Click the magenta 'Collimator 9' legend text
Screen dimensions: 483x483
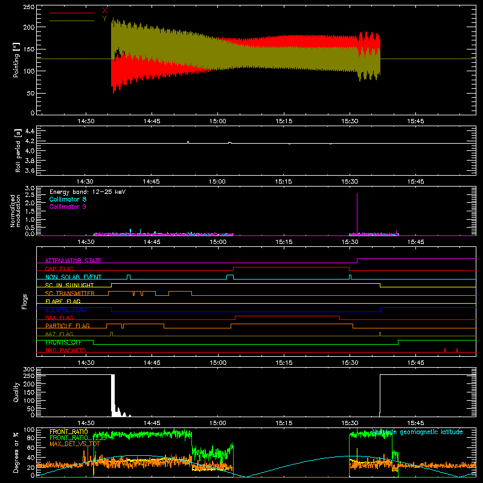pos(68,206)
